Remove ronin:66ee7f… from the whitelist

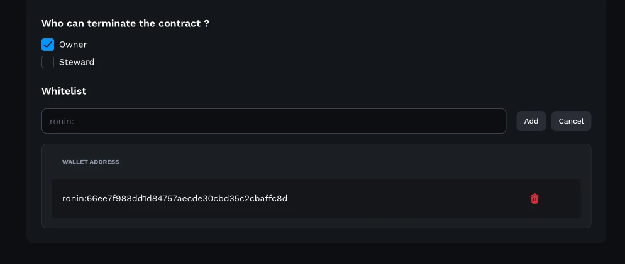coord(534,198)
